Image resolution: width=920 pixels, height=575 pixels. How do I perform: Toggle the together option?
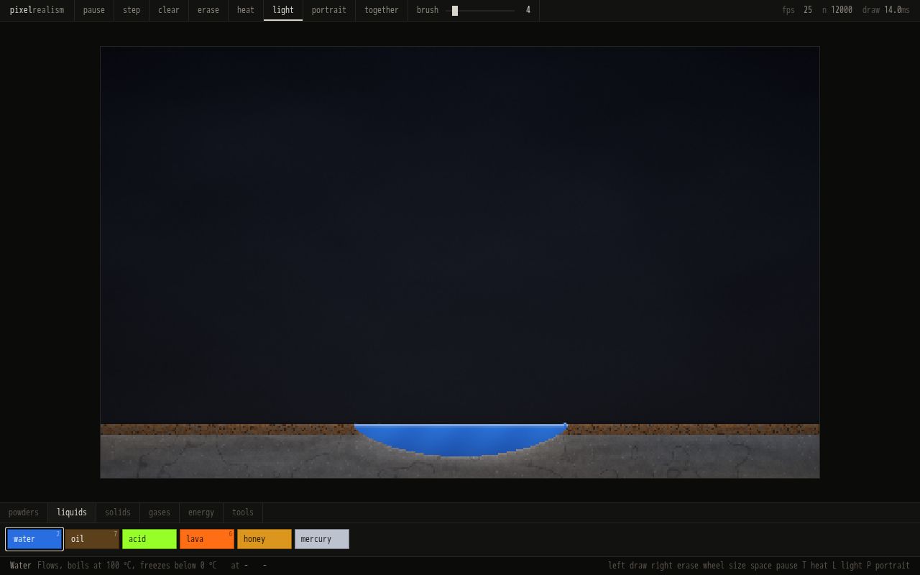pos(382,10)
